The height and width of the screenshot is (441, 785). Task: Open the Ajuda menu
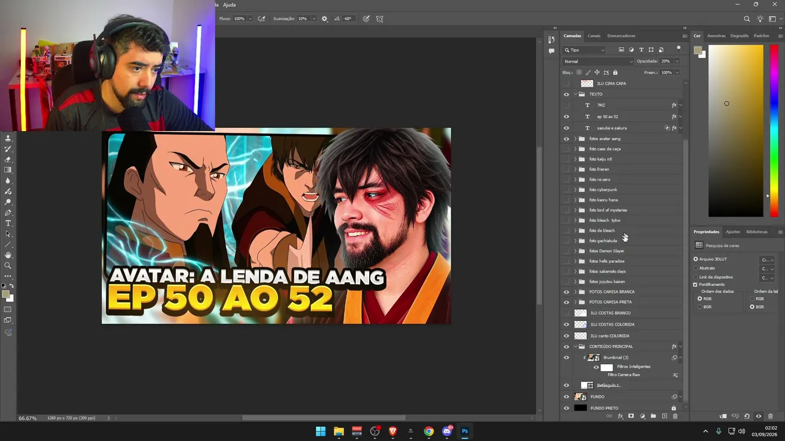(229, 4)
